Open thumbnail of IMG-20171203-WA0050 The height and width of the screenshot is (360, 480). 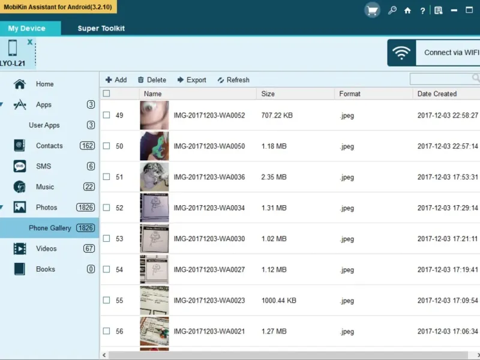click(154, 146)
